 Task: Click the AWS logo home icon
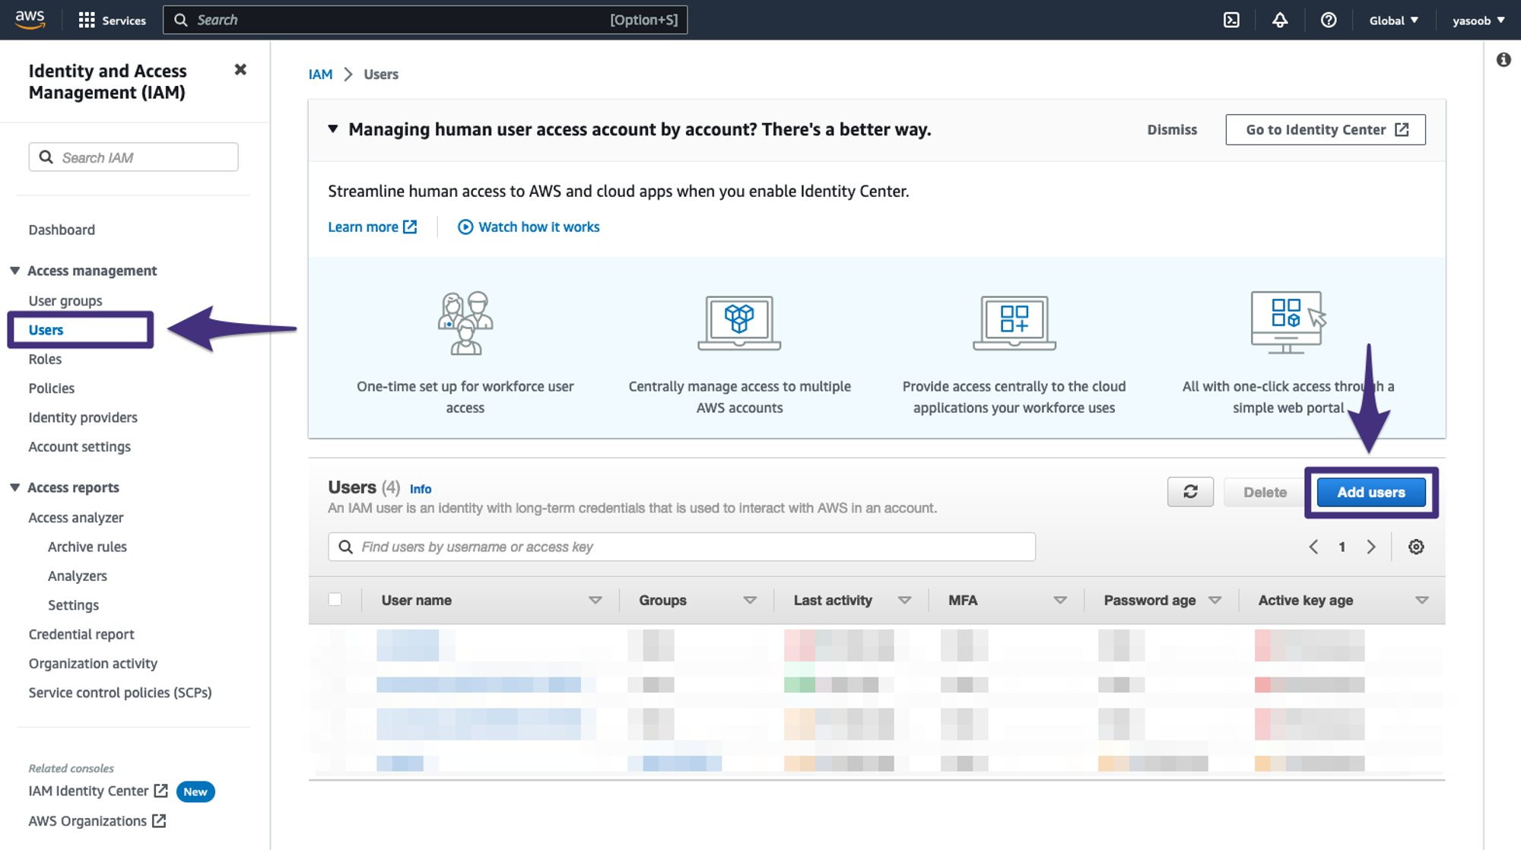(x=30, y=20)
